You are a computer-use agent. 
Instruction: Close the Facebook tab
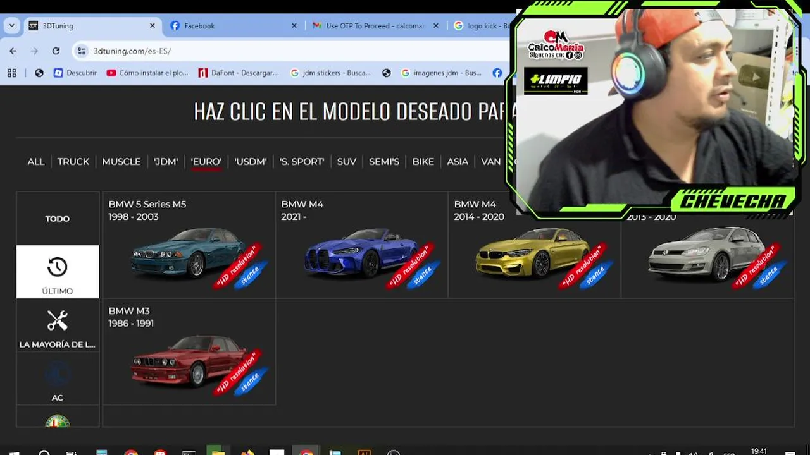[x=294, y=26]
